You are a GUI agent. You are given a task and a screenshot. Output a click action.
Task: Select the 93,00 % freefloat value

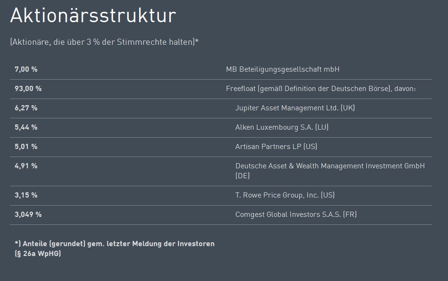pyautogui.click(x=28, y=89)
